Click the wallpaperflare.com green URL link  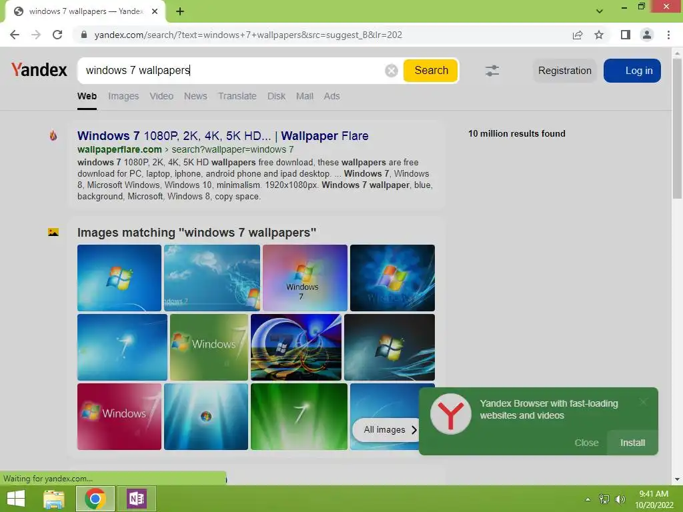[x=119, y=149]
